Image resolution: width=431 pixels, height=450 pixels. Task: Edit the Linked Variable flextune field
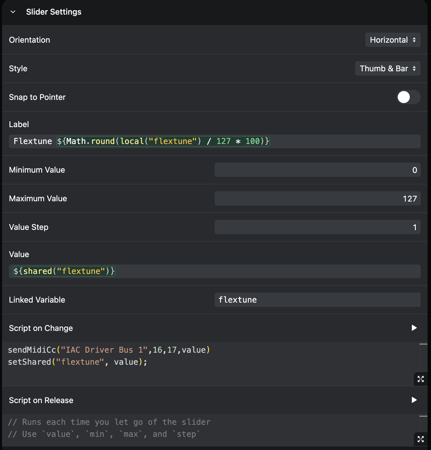pos(317,300)
